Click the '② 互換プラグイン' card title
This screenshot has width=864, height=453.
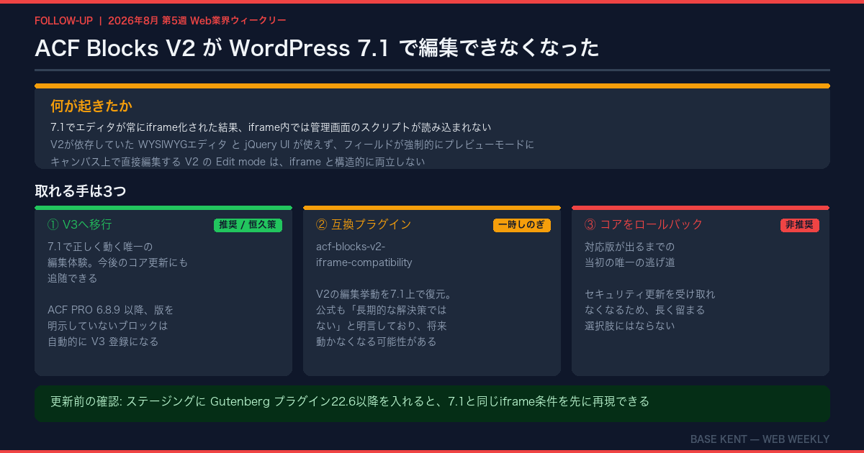click(x=364, y=224)
